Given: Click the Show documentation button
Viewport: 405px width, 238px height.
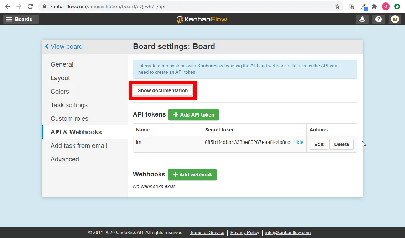Looking at the screenshot, I should click(x=163, y=90).
